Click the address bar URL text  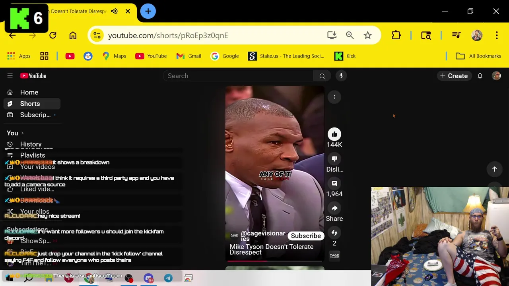(168, 35)
